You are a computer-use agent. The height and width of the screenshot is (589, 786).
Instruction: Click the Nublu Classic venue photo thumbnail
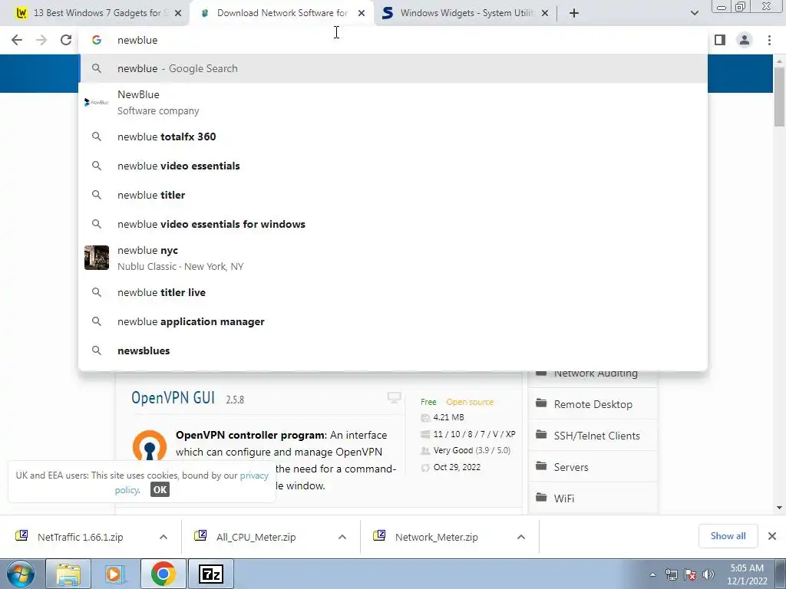96,258
